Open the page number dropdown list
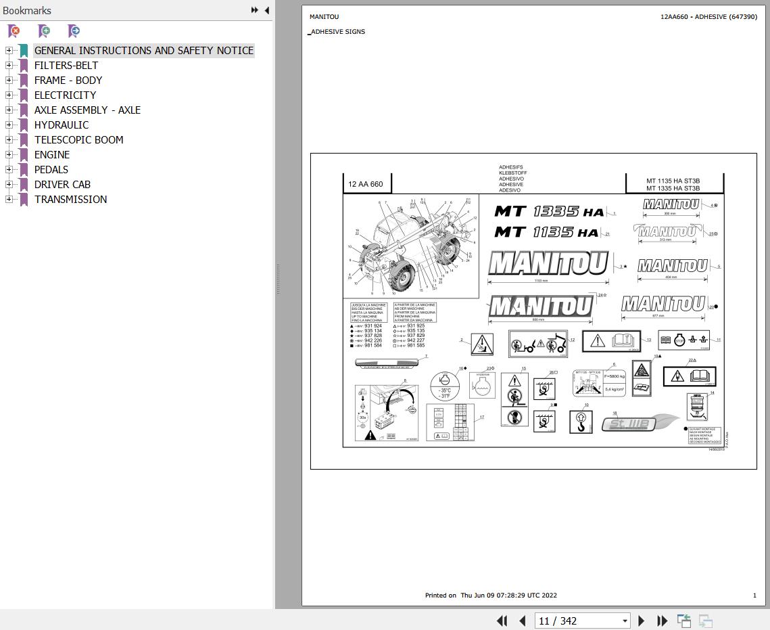Screen dimensions: 770x630 625,621
